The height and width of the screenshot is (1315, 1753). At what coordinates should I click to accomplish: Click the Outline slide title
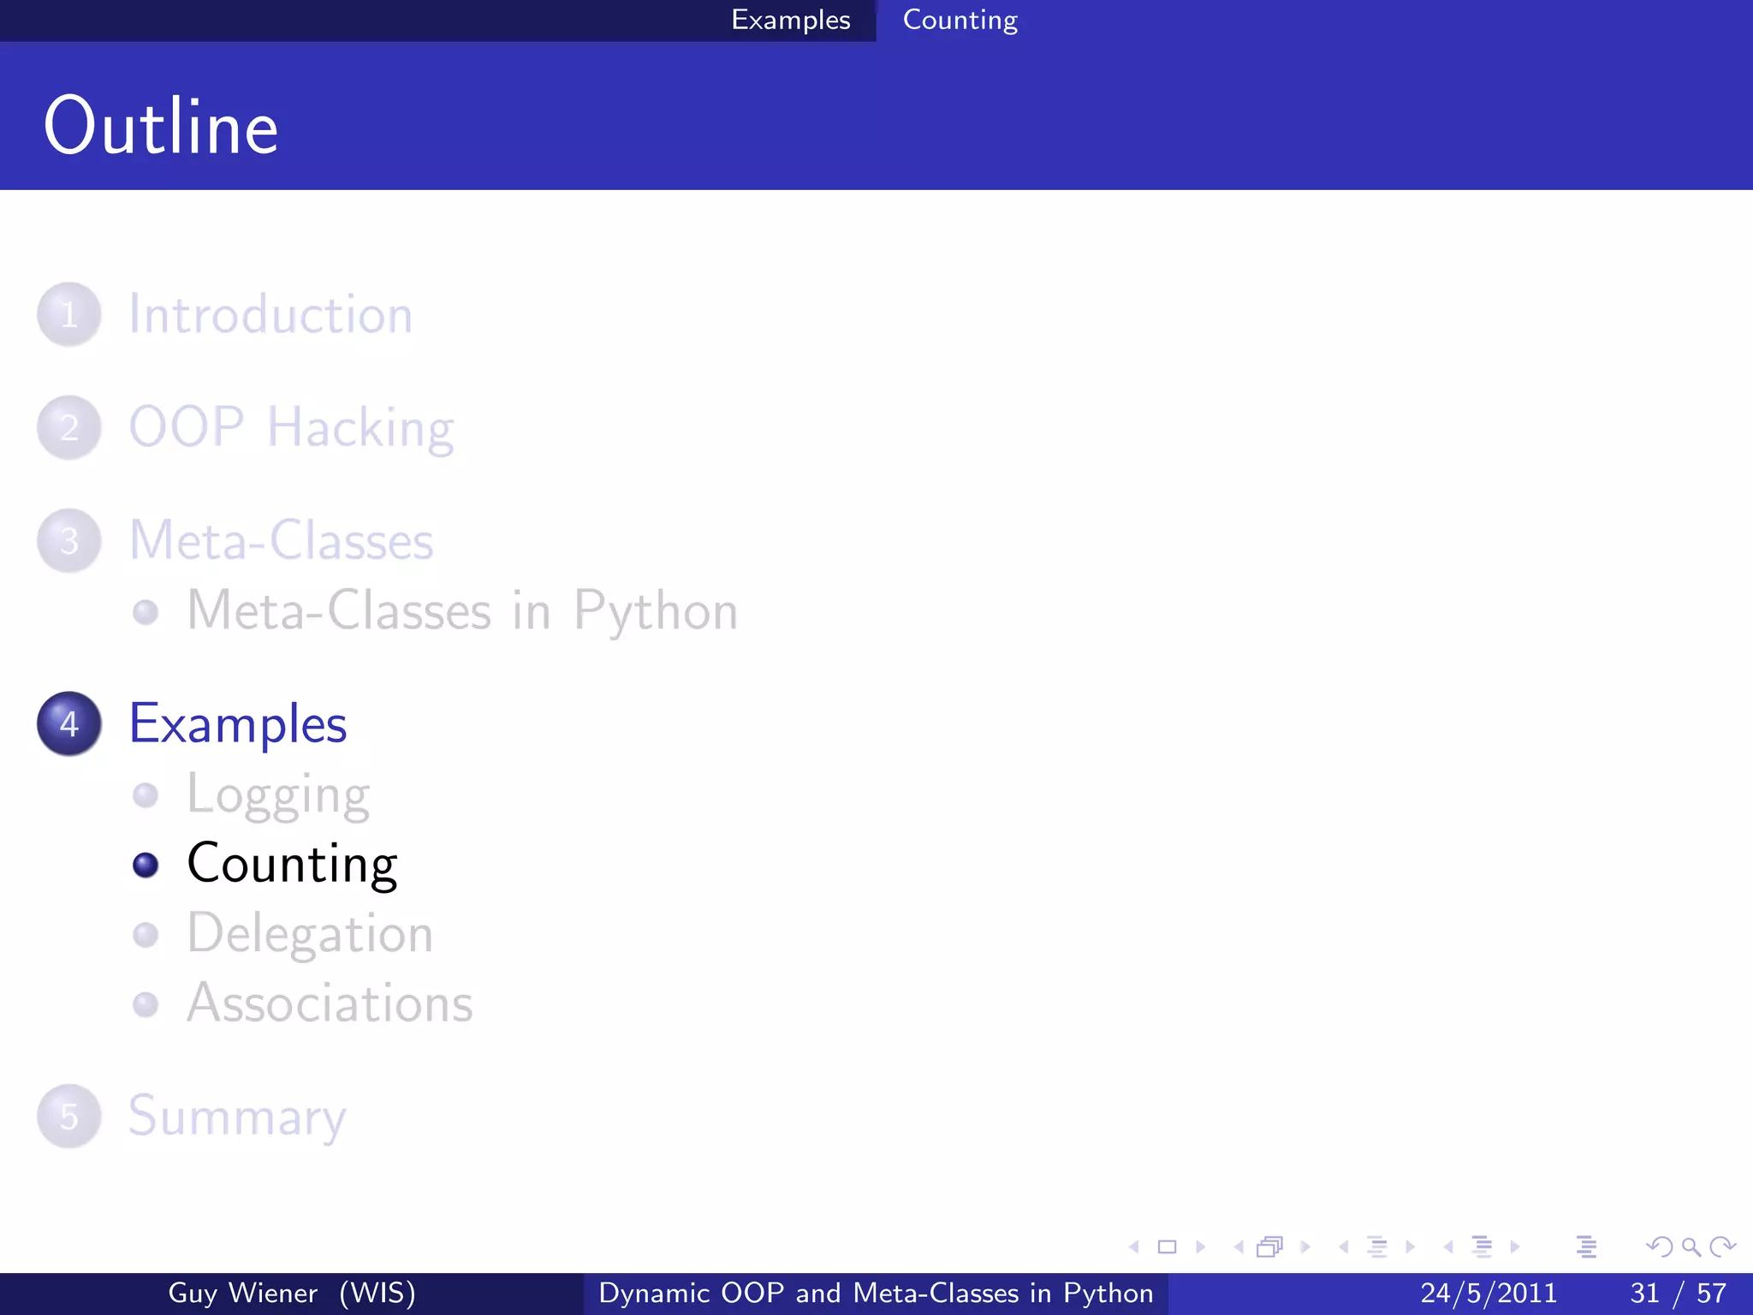(161, 127)
